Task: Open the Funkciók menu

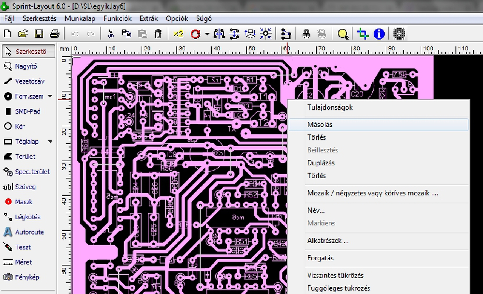Action: click(x=118, y=18)
